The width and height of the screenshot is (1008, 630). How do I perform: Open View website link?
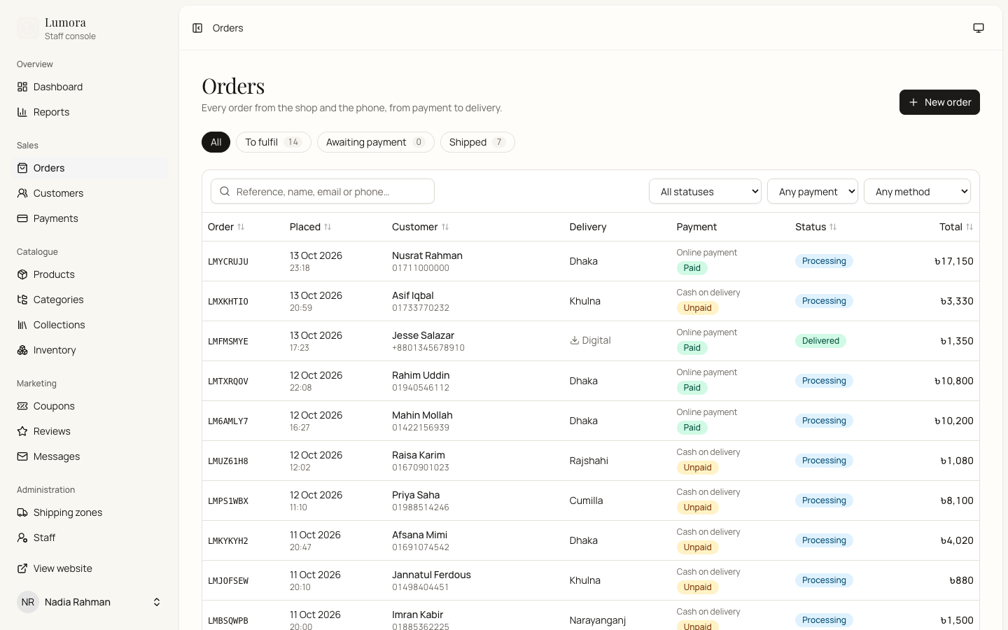(x=90, y=568)
